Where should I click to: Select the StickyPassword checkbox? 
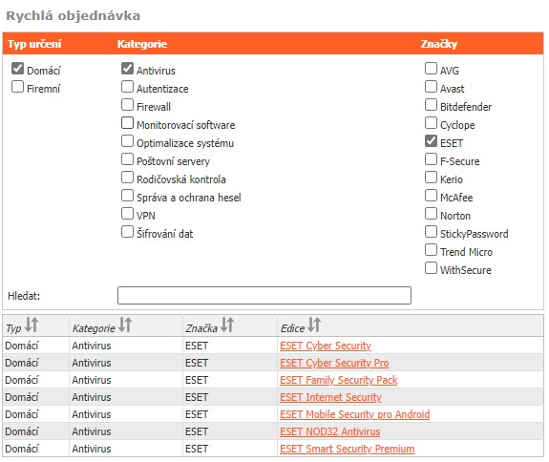pyautogui.click(x=431, y=232)
